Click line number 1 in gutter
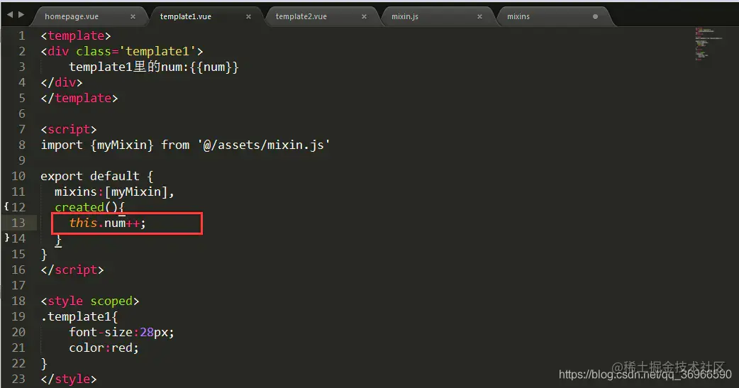Screen dimensions: 739x388 (x=22, y=36)
